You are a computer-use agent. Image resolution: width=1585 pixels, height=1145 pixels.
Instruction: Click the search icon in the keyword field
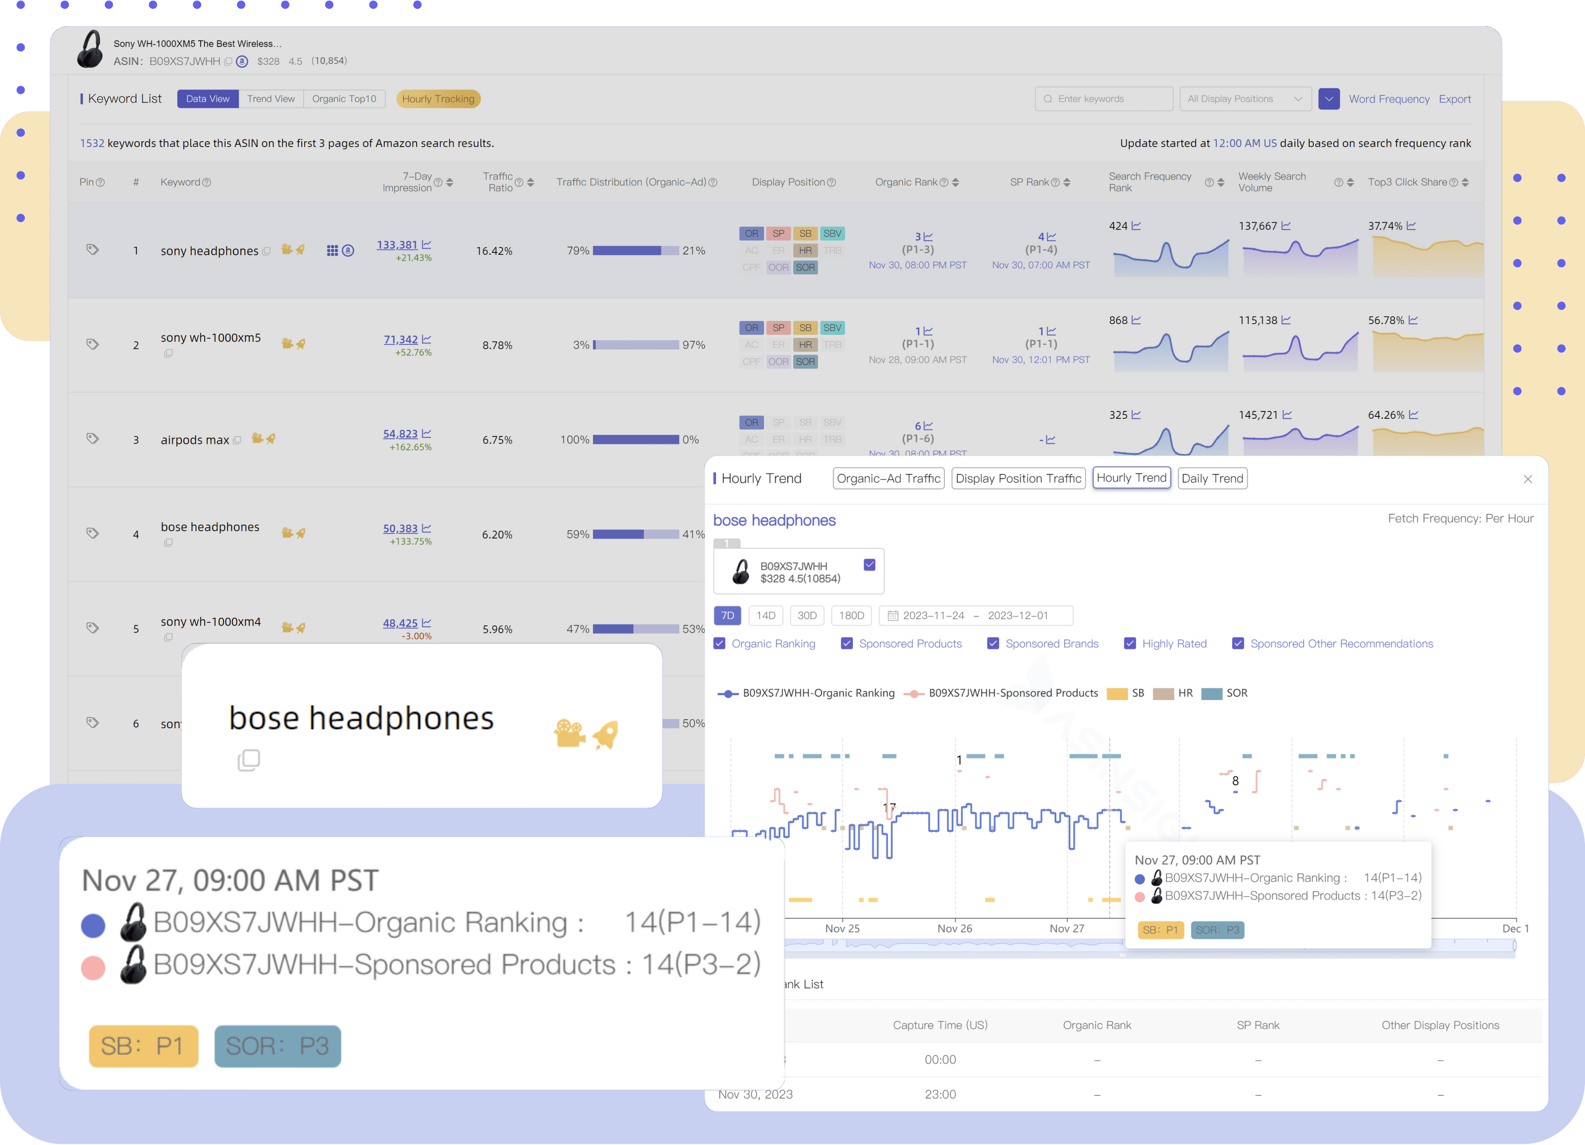(x=1048, y=99)
